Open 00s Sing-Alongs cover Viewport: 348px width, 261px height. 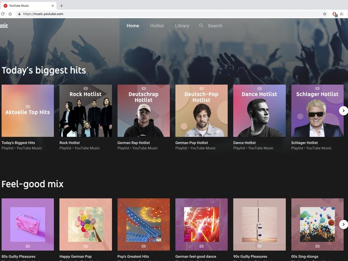[x=317, y=224]
